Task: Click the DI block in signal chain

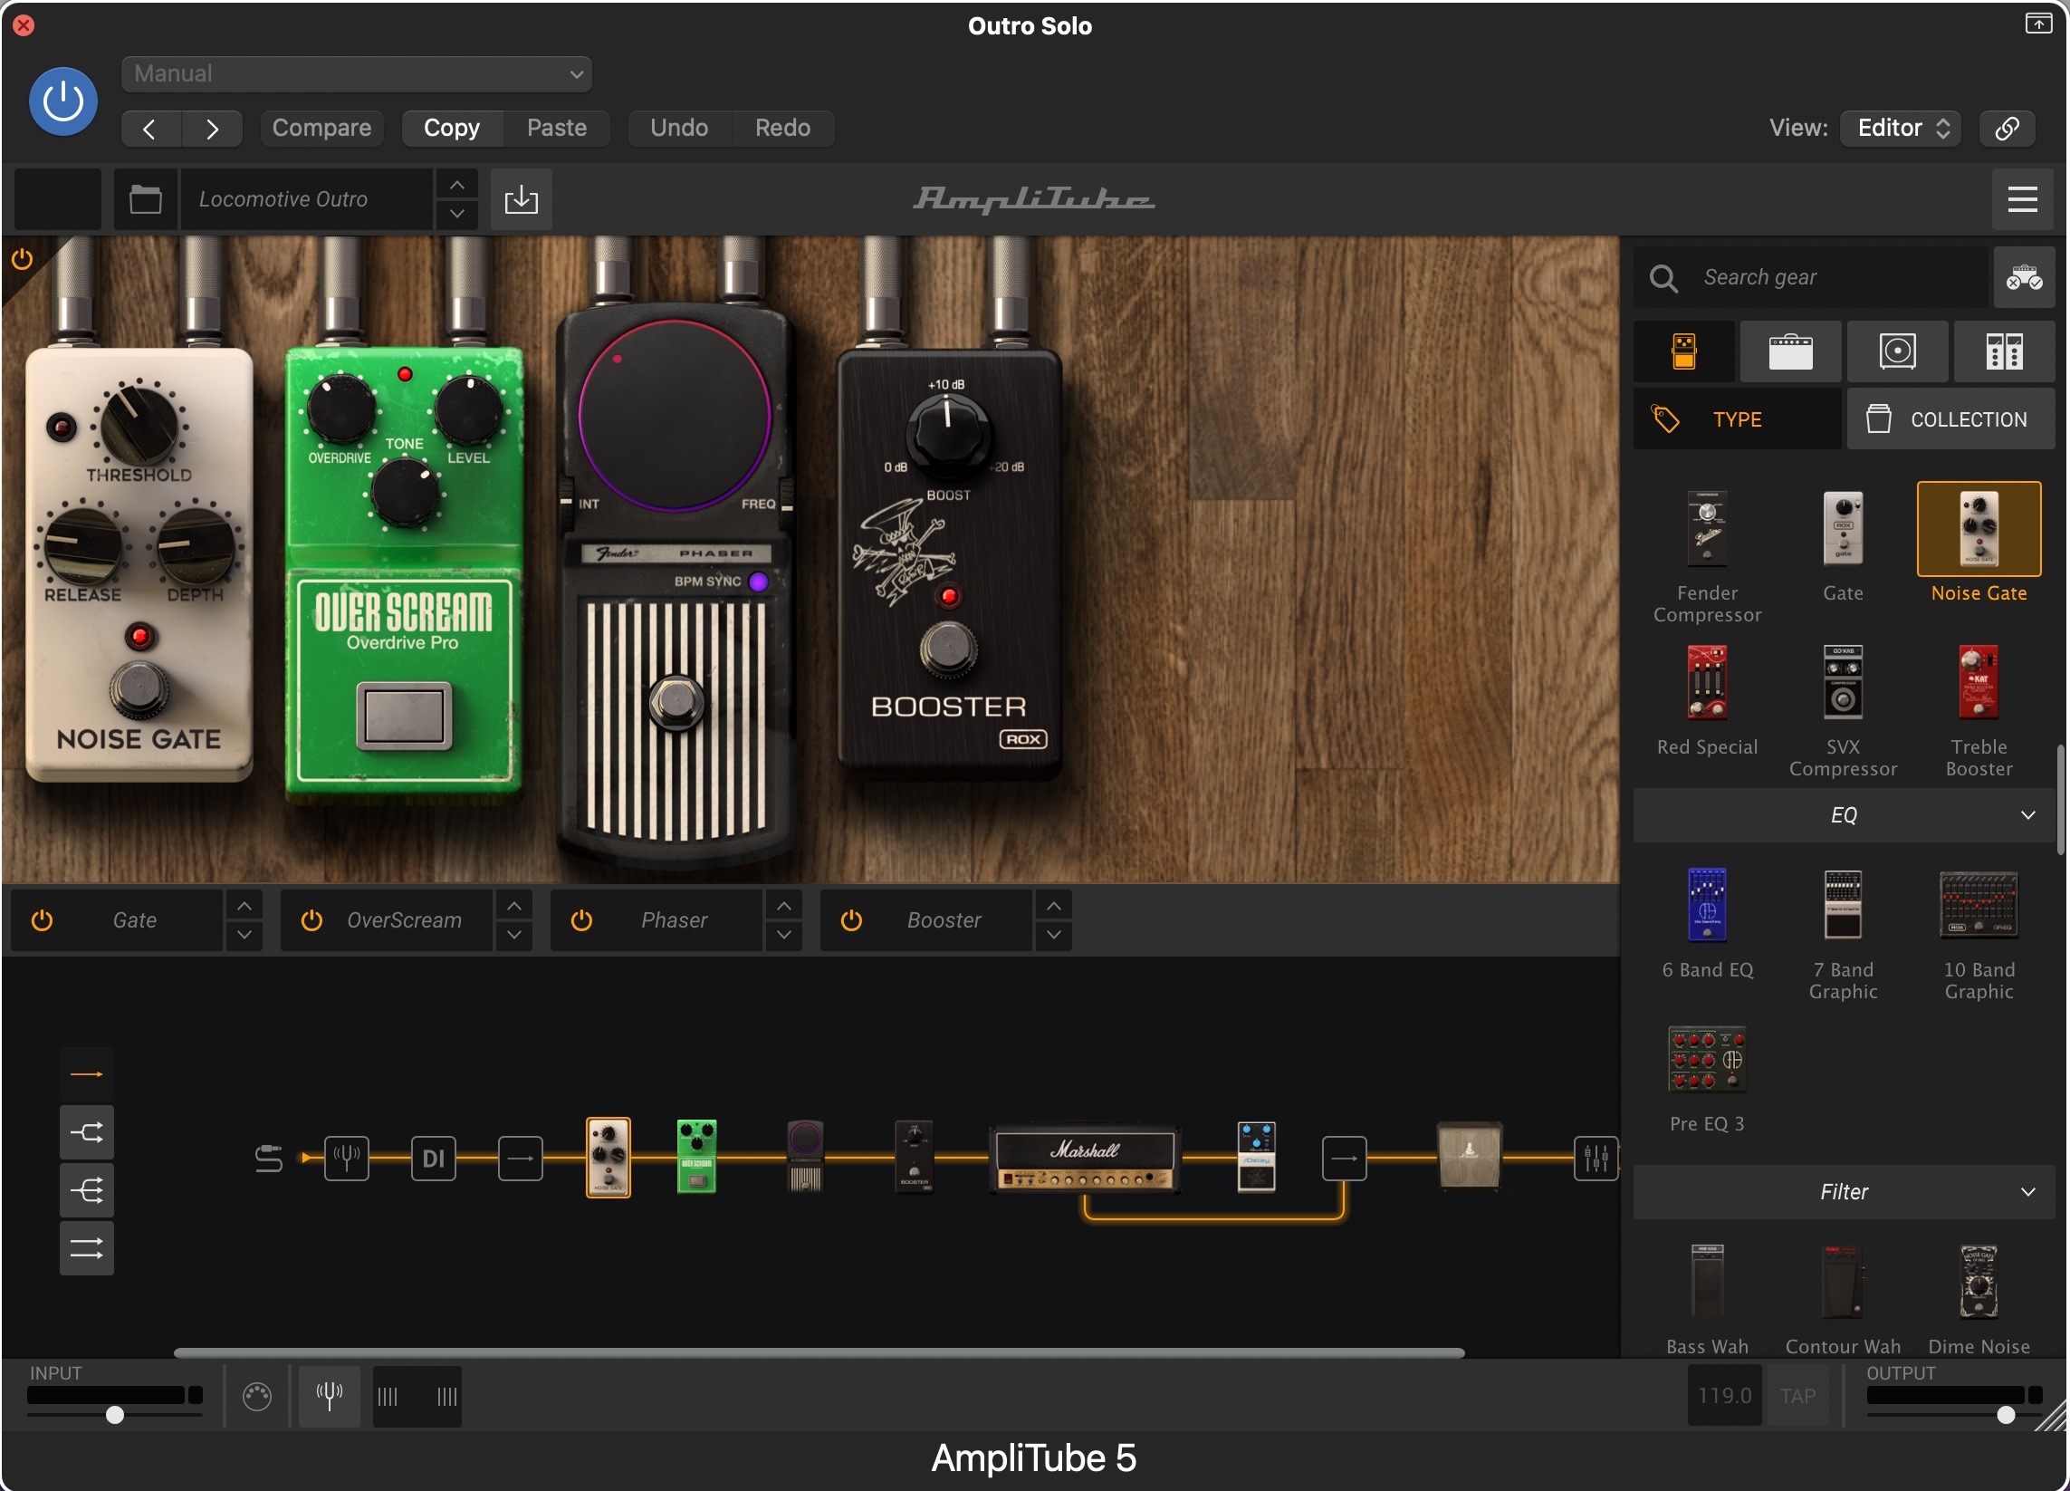Action: coord(434,1159)
